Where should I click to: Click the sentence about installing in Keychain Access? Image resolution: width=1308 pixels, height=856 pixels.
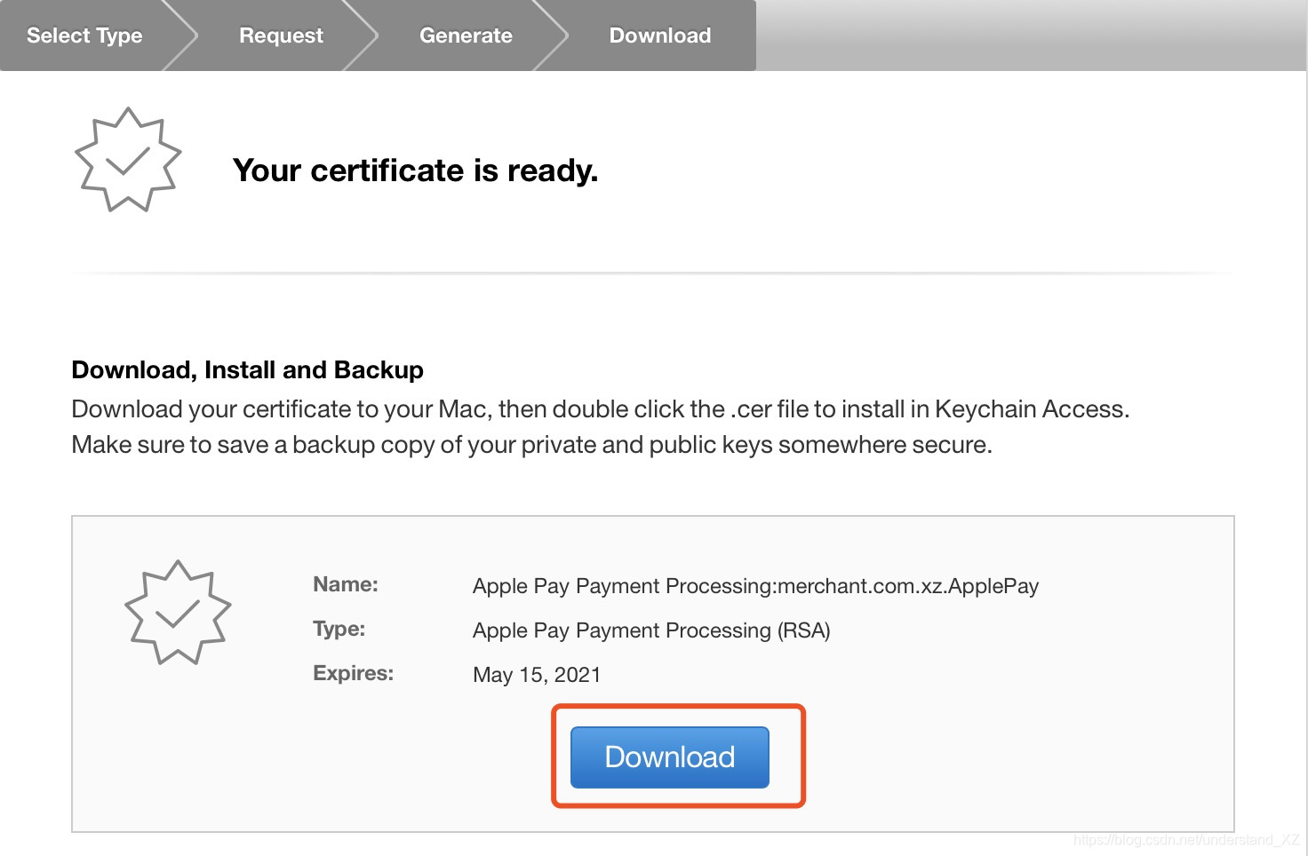point(601,409)
